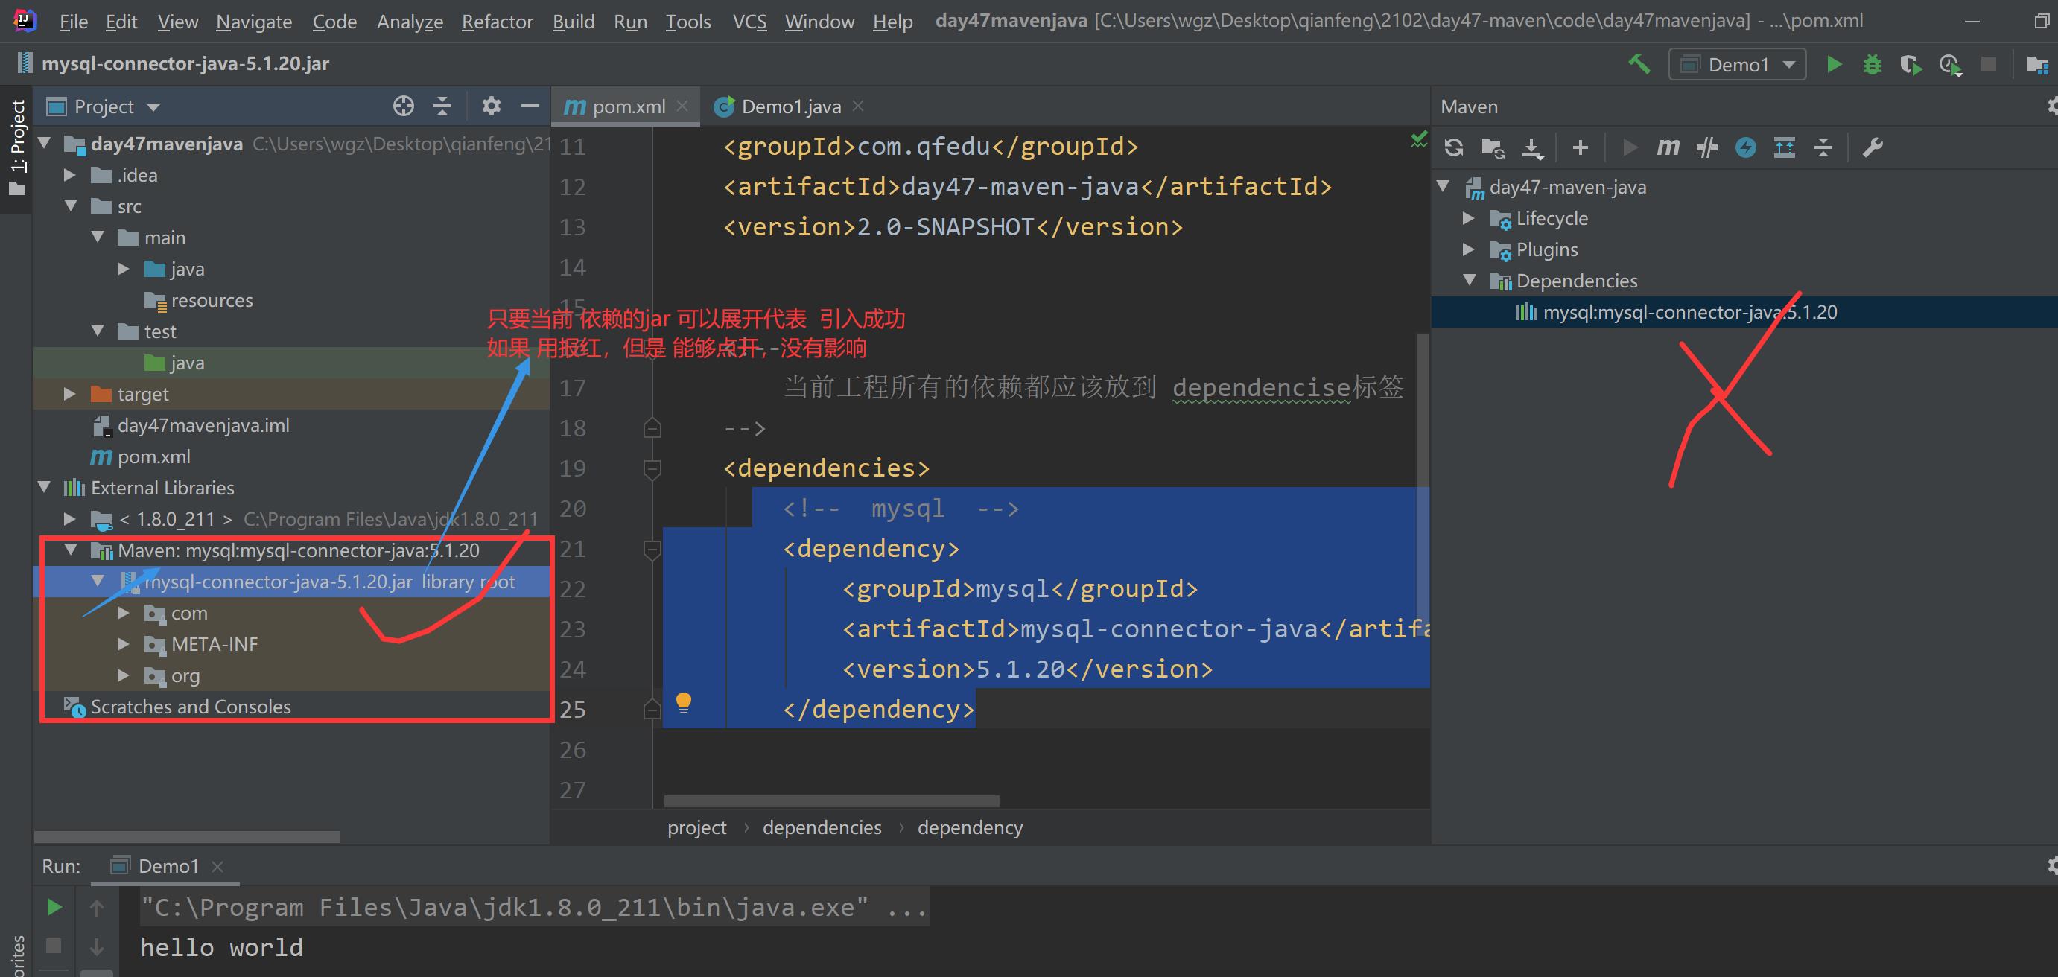Viewport: 2058px width, 977px height.
Task: Collapse Dependencies node in Maven panel
Action: tap(1469, 281)
